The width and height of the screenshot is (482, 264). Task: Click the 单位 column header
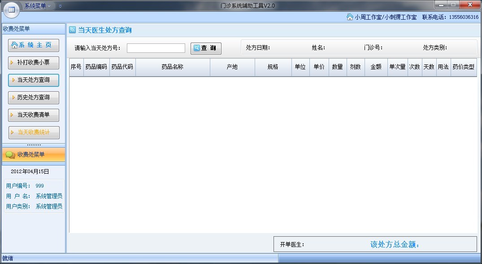pyautogui.click(x=300, y=67)
